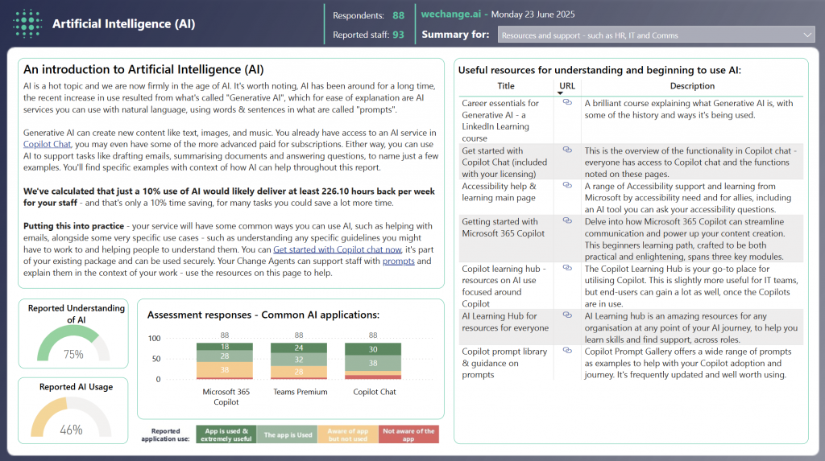Open URL link icon for Getting started with Microsoft 365 Copilot
This screenshot has width=825, height=461.
click(x=566, y=221)
